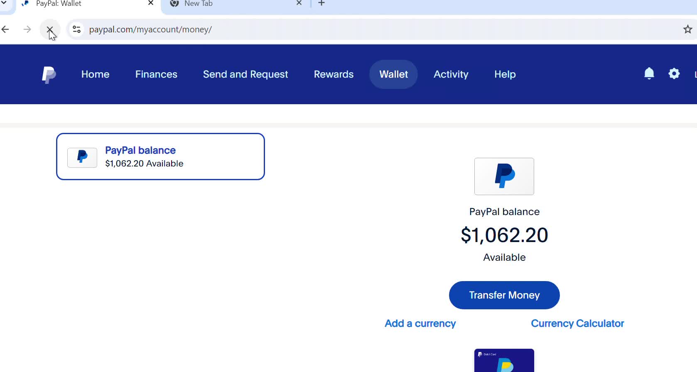
Task: Open Send and Request page
Action: click(x=245, y=74)
